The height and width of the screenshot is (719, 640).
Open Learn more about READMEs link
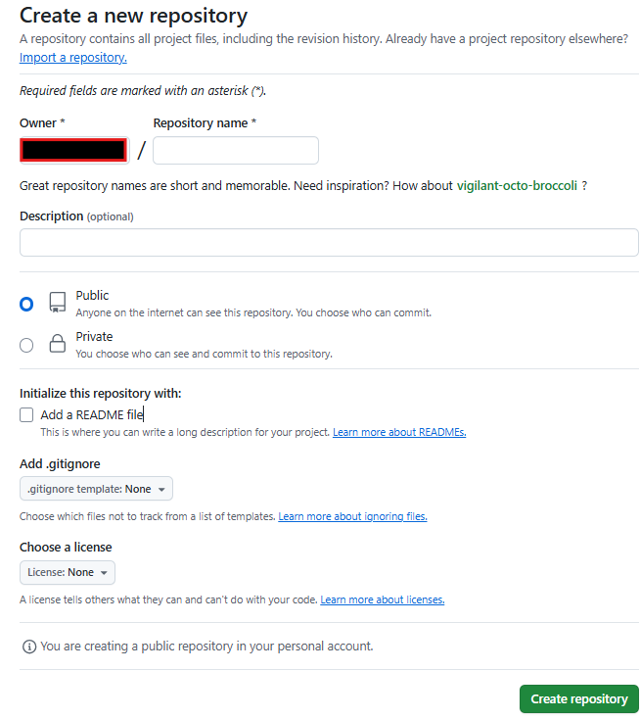click(x=399, y=432)
